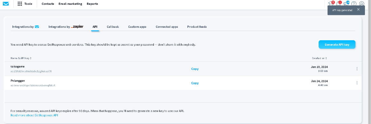
Task: Sort by Created on column
Action: pyautogui.click(x=320, y=58)
